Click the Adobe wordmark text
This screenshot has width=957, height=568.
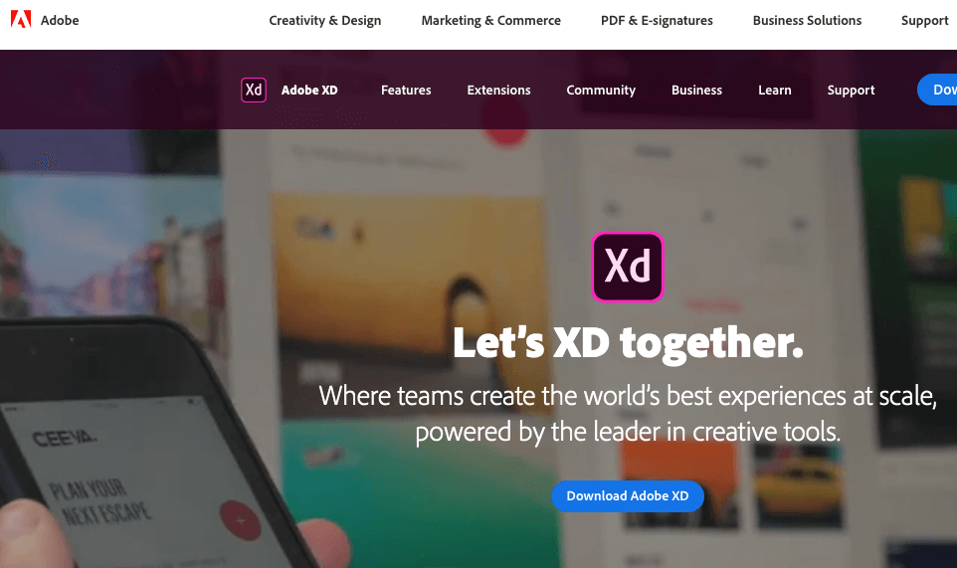(x=60, y=20)
